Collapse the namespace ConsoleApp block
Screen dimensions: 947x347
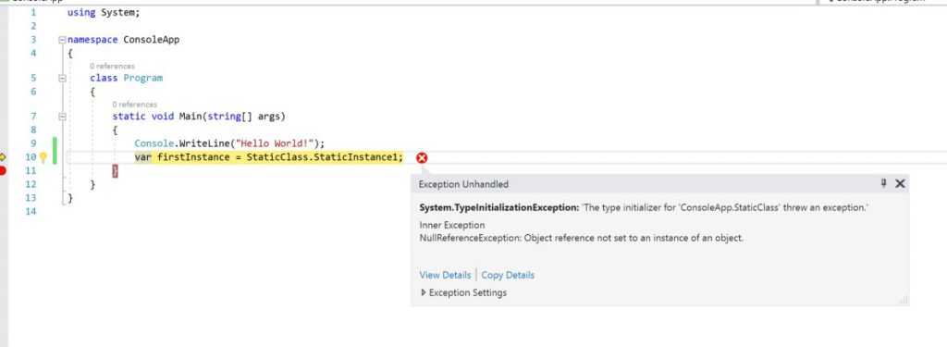[x=62, y=40]
